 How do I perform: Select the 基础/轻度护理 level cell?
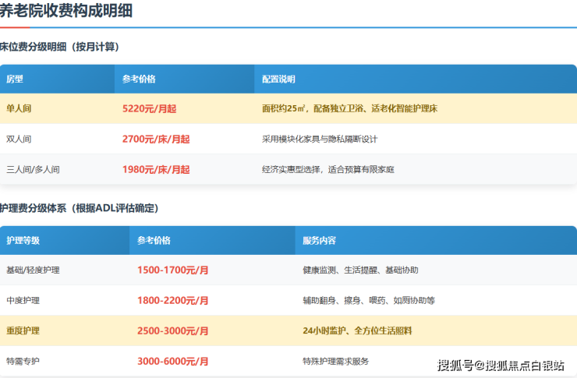(33, 270)
